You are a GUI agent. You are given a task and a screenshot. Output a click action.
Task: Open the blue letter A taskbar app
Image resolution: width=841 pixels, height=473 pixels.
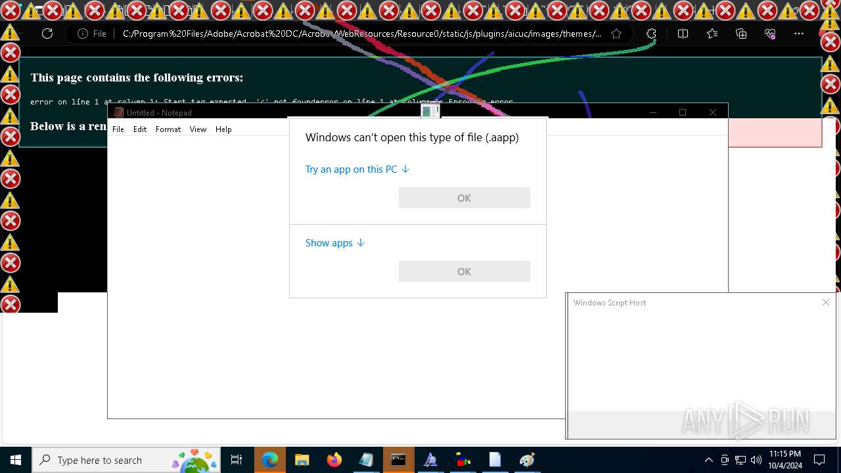(430, 460)
